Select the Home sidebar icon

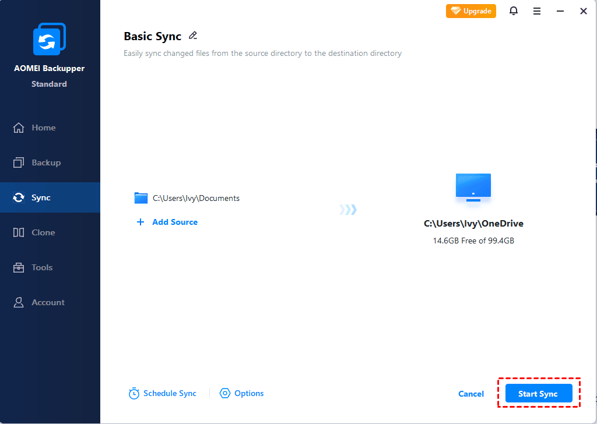(17, 127)
